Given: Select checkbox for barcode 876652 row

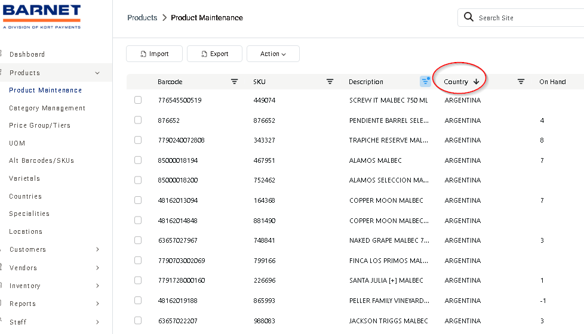Looking at the screenshot, I should point(138,120).
